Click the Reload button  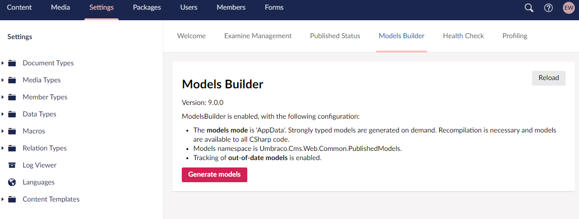(x=549, y=78)
